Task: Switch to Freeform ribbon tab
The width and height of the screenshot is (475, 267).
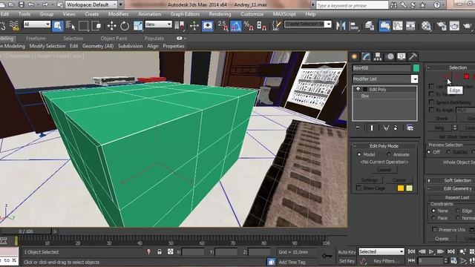Action: (36, 39)
